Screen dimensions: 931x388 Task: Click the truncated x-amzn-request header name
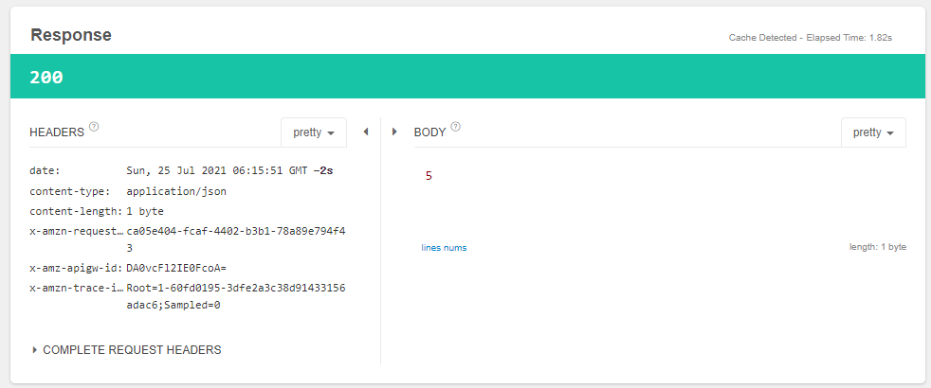[x=76, y=231]
